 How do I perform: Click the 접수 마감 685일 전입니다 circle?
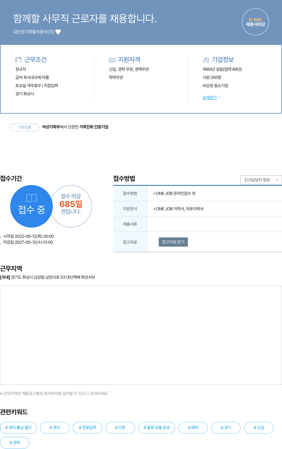[x=71, y=206]
